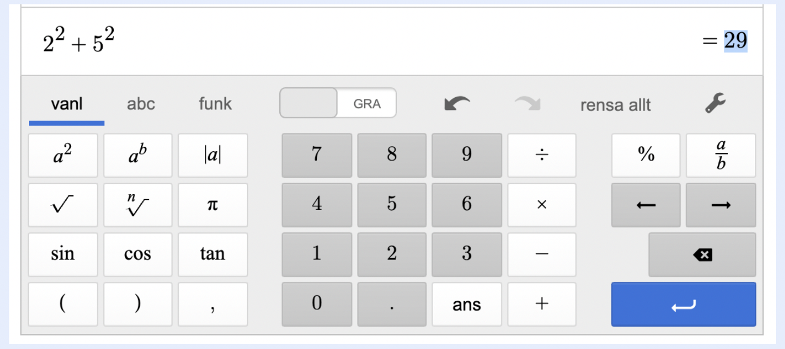Insert the previous answer with ans
Image resolution: width=785 pixels, height=349 pixels.
tap(466, 305)
